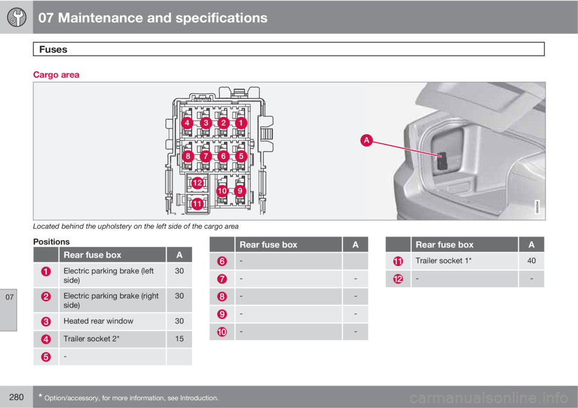Click the wrench maintenance icon in header

coord(17,17)
